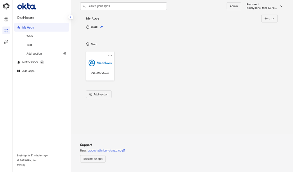Click the Okta Workflows label on the card

pos(100,74)
